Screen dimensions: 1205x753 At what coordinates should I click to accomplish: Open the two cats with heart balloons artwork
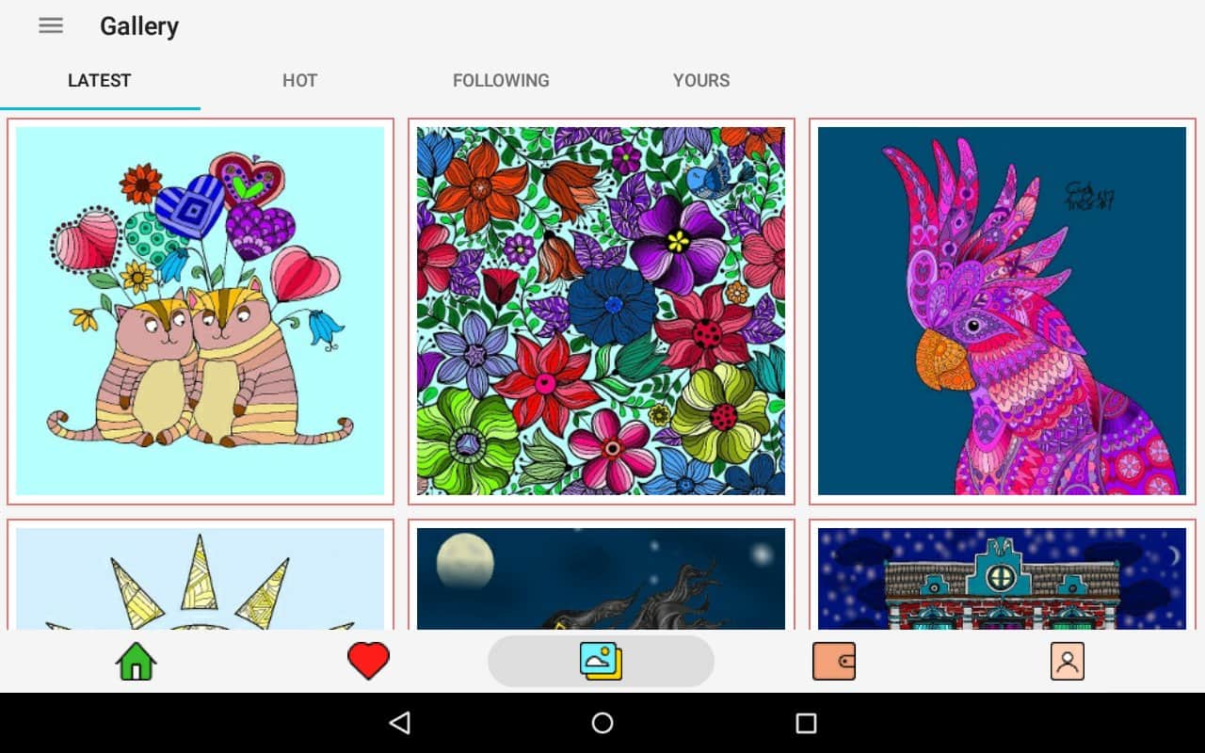201,312
